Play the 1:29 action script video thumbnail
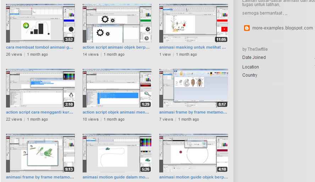Screen dimensions: 315x182 (117, 88)
